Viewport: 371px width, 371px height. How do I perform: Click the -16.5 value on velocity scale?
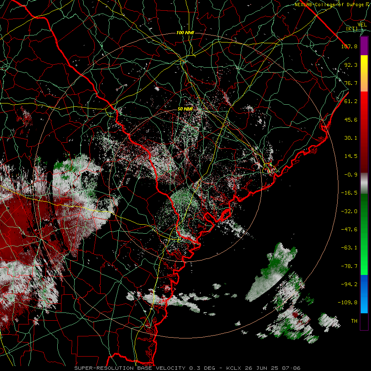point(349,193)
